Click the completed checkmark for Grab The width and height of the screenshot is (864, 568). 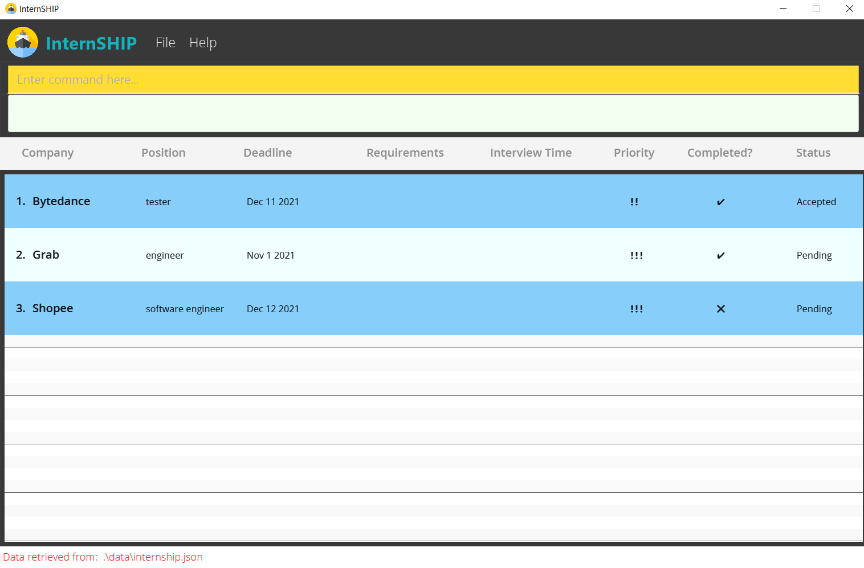click(721, 255)
